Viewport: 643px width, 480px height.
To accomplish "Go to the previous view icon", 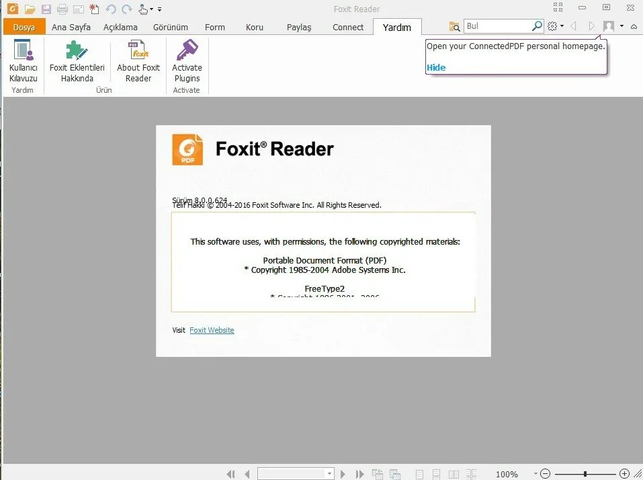I will pos(378,474).
